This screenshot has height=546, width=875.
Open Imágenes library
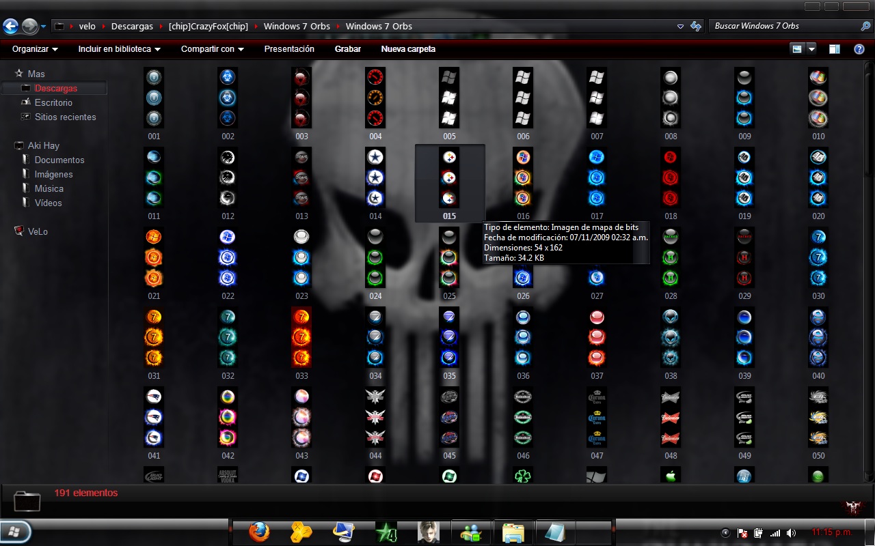(53, 174)
